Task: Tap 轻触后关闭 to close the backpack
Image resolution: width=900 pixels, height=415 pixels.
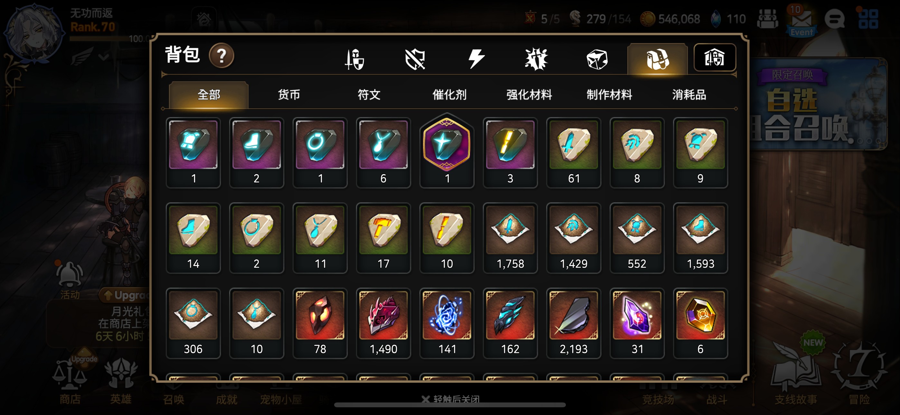Action: click(450, 399)
